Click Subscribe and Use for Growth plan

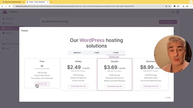[x=115, y=86]
